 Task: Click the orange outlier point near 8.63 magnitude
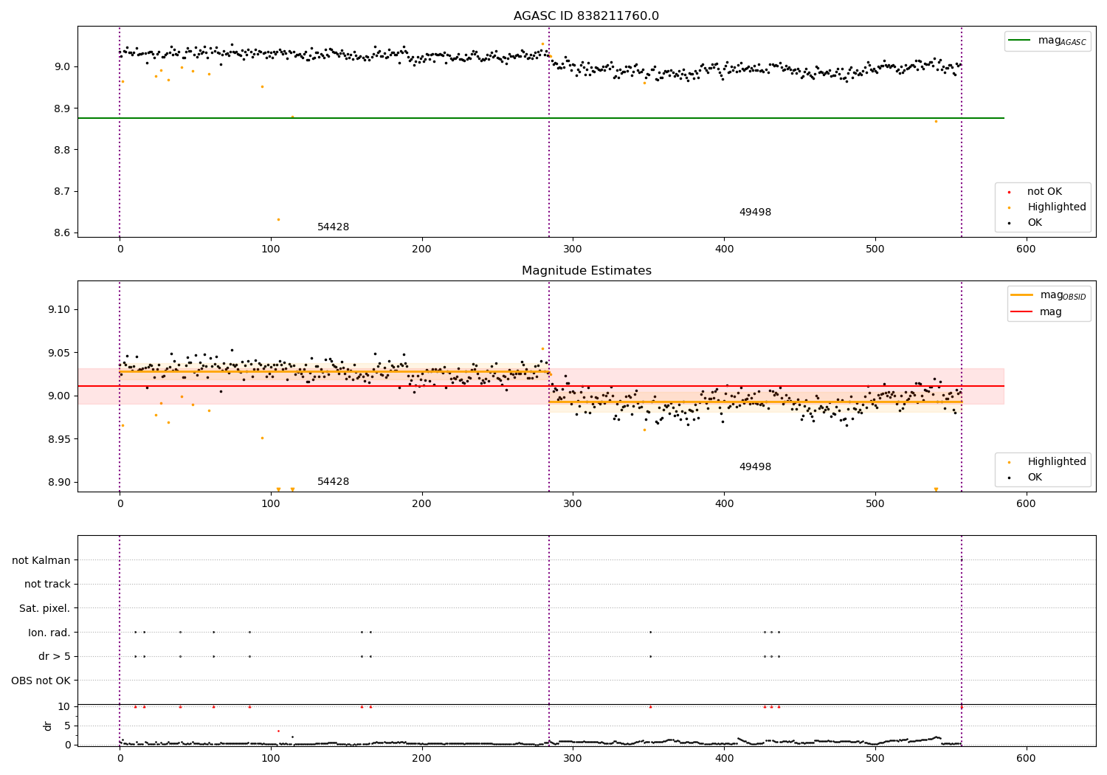[x=278, y=219]
